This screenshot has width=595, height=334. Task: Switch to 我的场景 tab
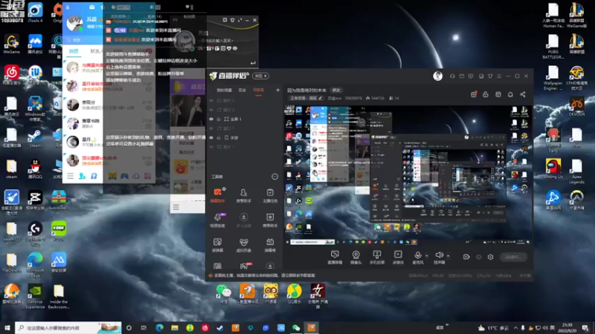pos(224,90)
